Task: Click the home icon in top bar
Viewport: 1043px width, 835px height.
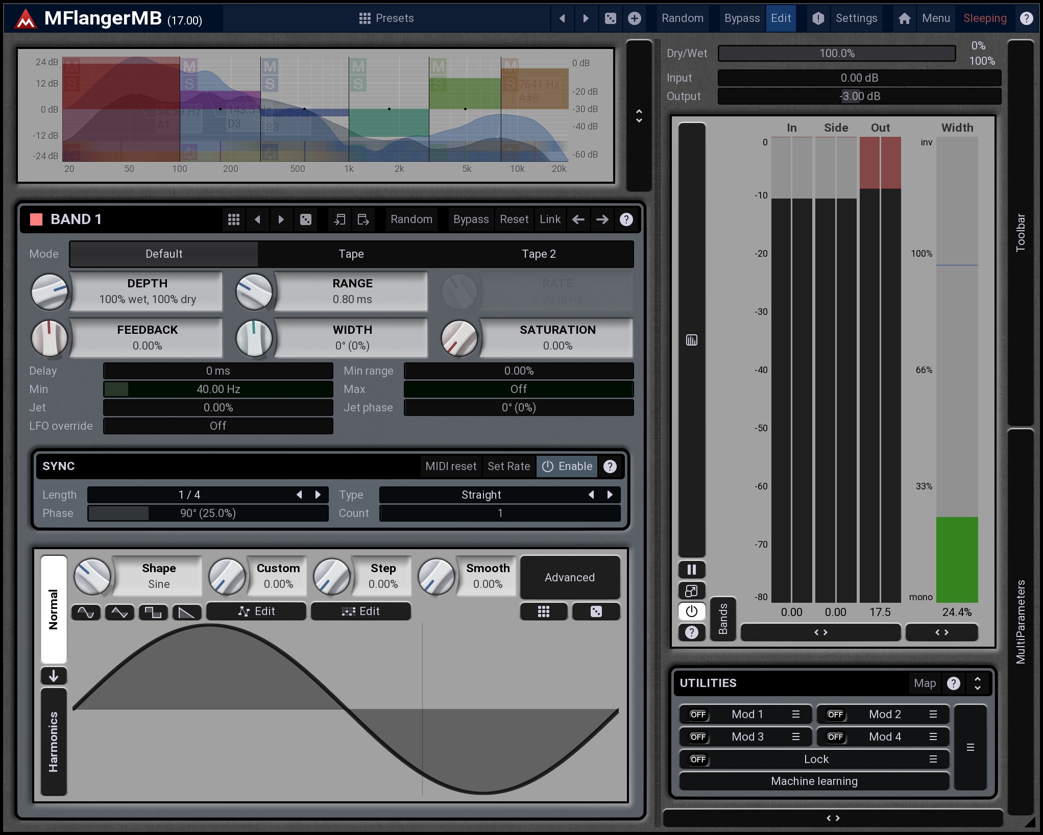Action: coord(904,18)
